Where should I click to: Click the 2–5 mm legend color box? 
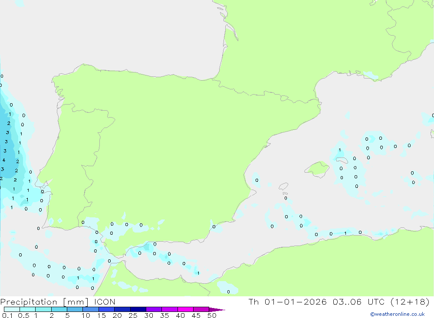59,309
